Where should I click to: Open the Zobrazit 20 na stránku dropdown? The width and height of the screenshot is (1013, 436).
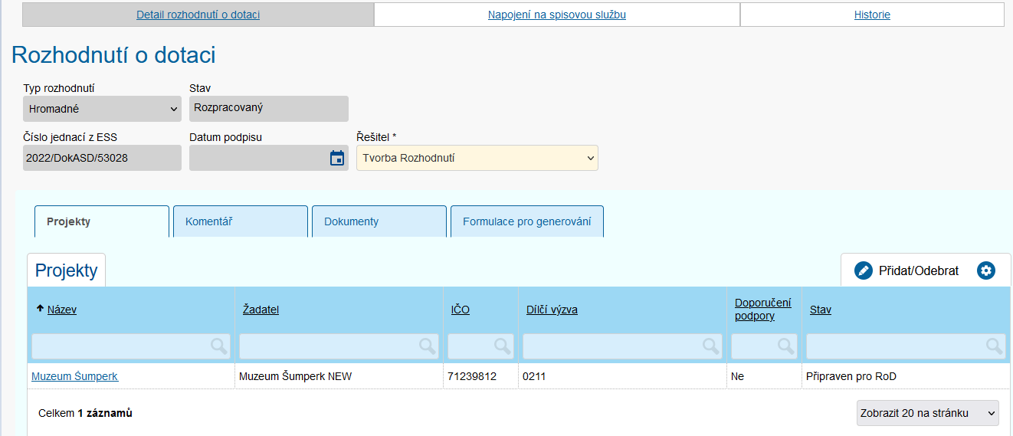(x=927, y=413)
